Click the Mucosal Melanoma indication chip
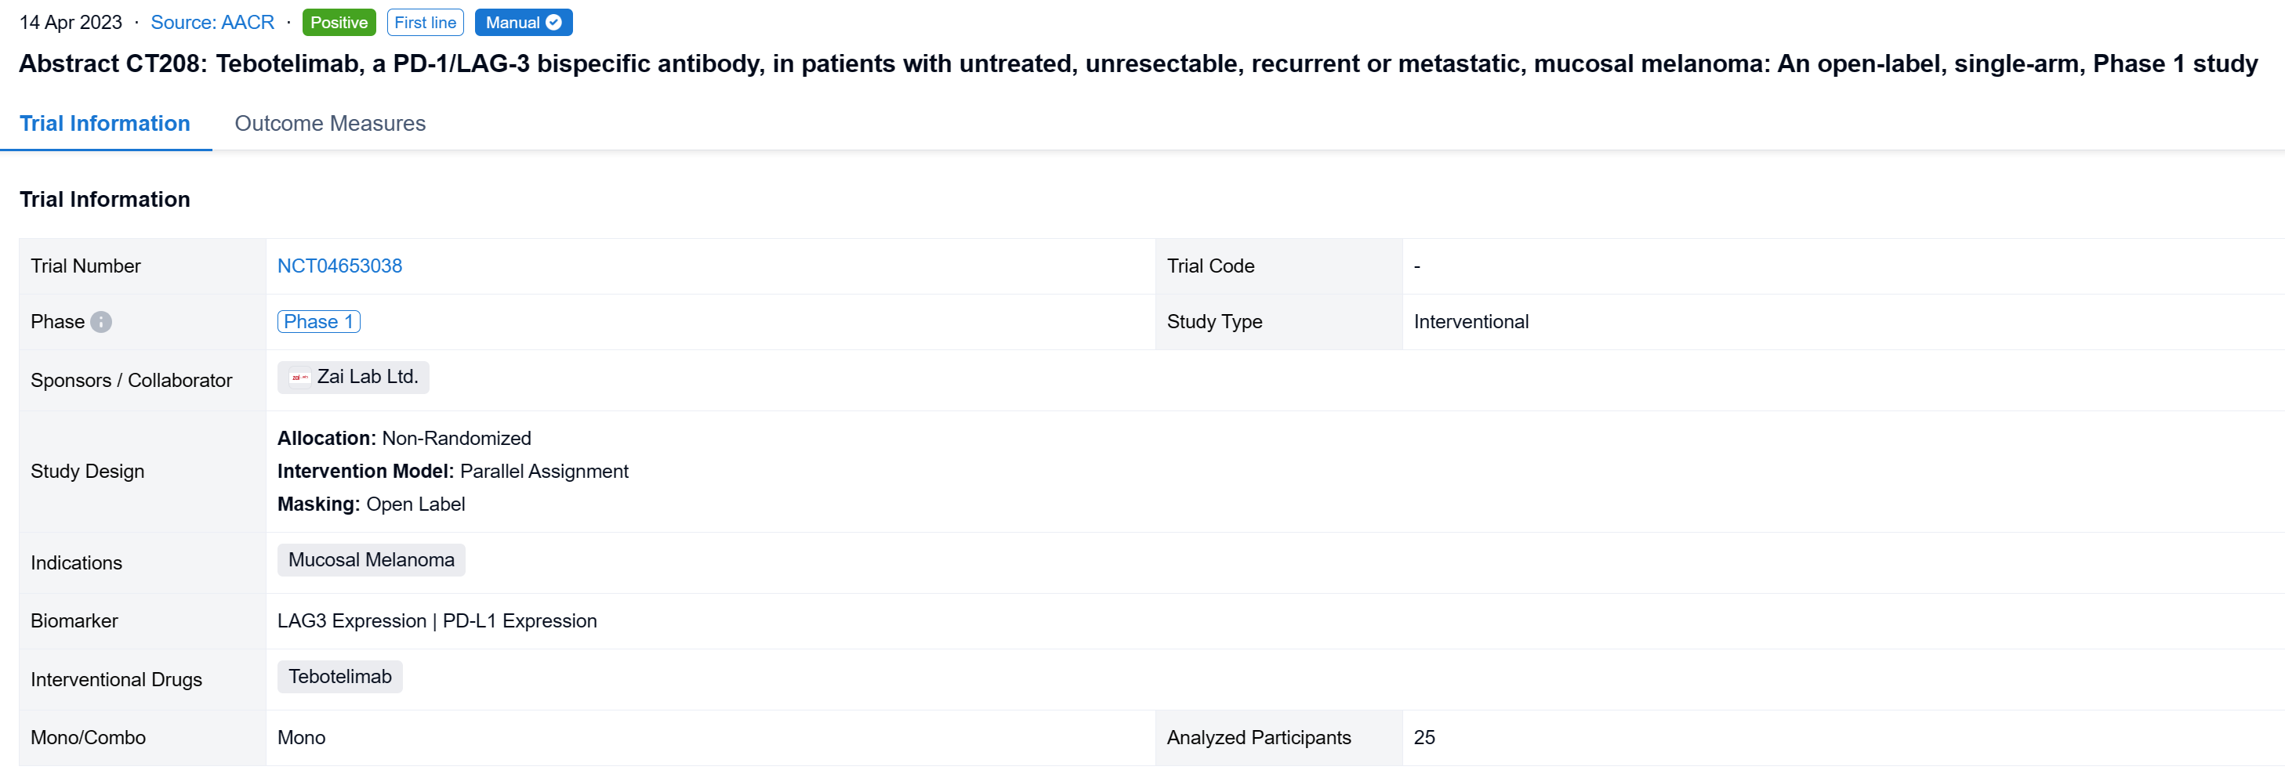This screenshot has width=2285, height=781. click(x=371, y=560)
